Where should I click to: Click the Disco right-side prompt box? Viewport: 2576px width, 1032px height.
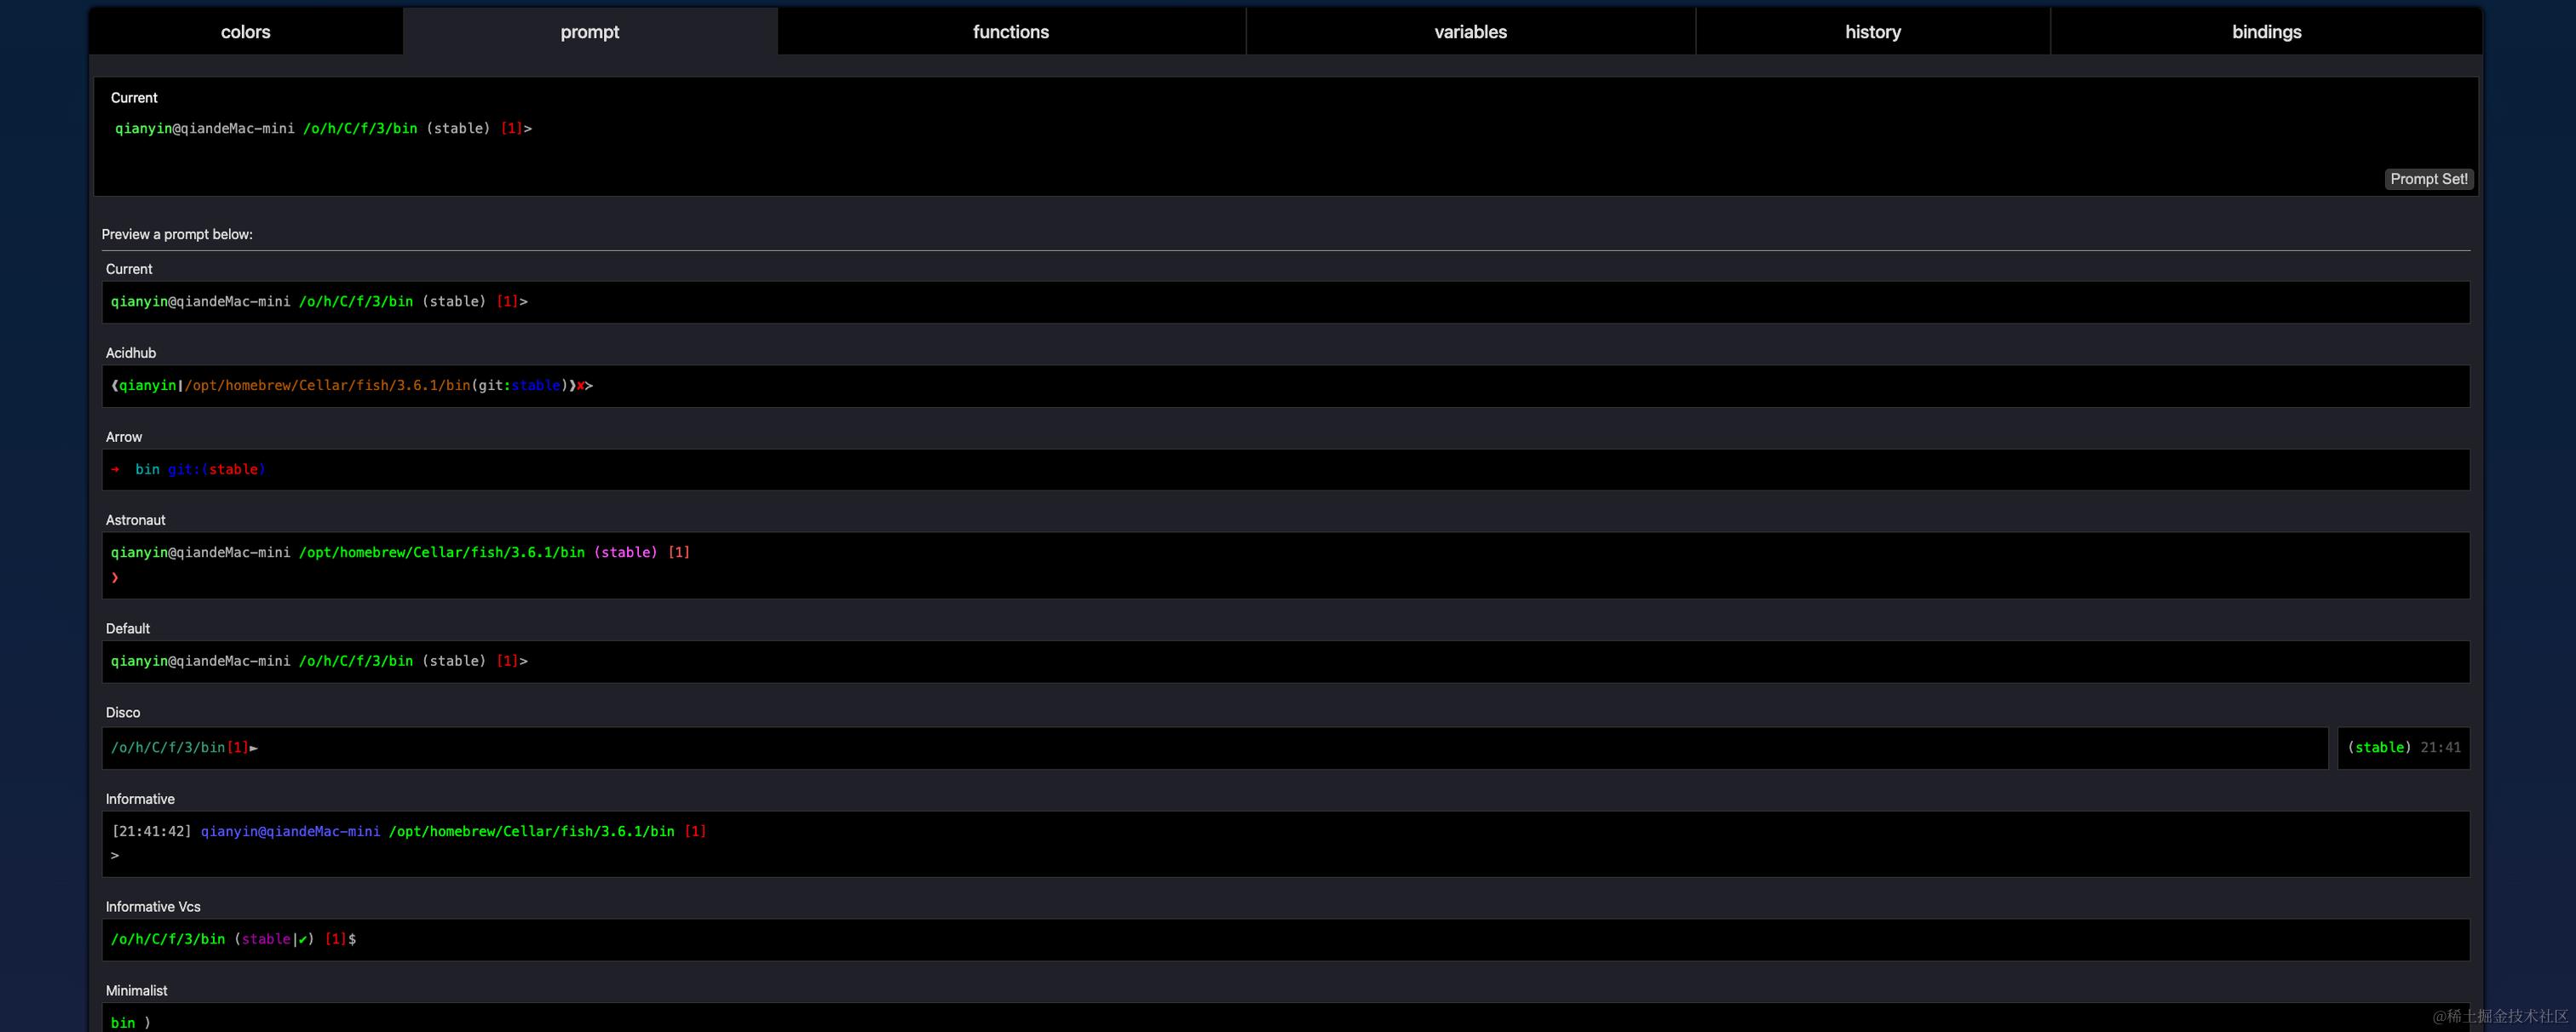tap(2402, 748)
